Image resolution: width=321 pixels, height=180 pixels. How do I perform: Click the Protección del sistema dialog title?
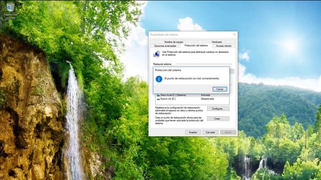(x=168, y=70)
